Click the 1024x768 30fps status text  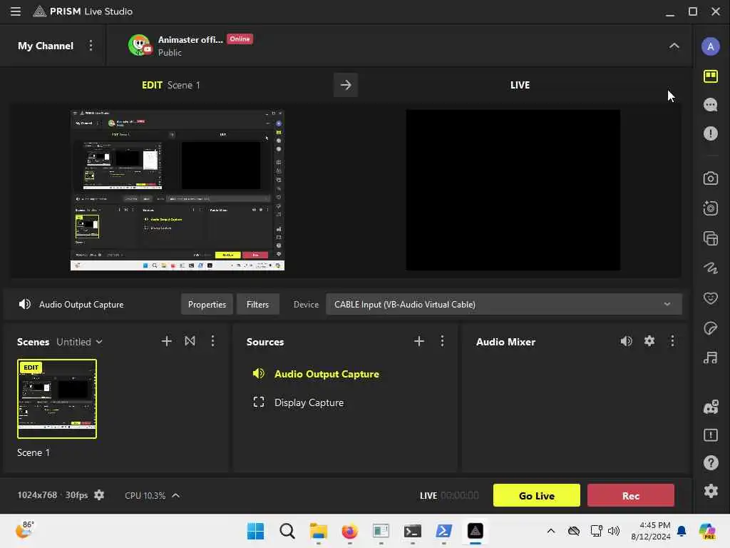(x=53, y=495)
